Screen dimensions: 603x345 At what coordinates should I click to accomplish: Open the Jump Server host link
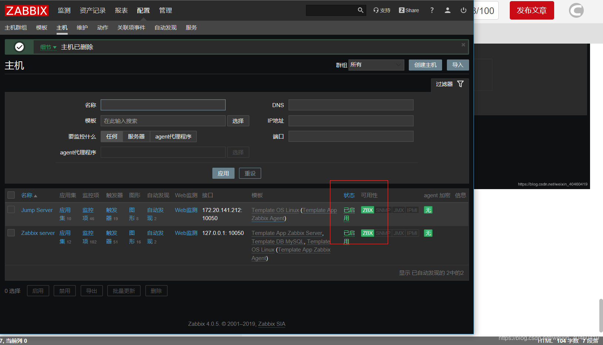[37, 210]
